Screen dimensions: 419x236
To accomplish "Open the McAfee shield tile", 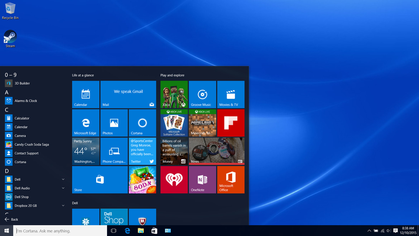I will 143,217.
